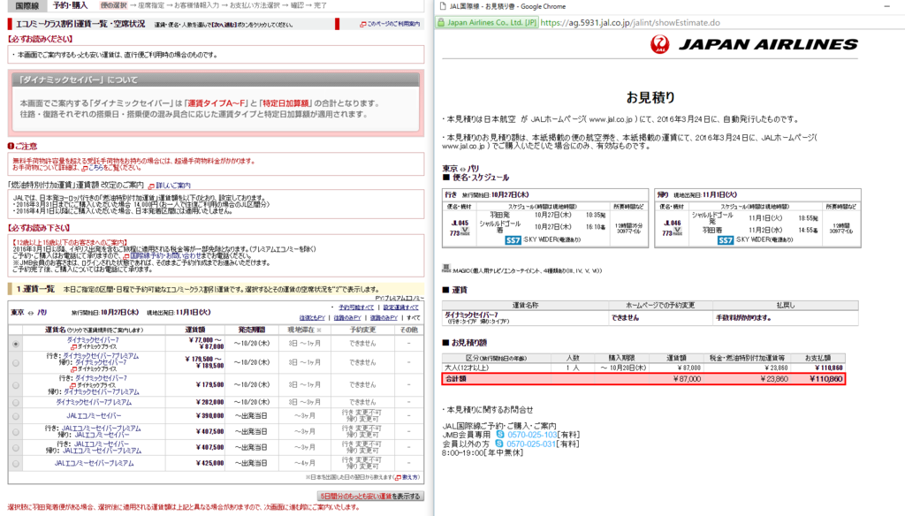905x516 pixels.
Task: Click Skype icon beside 0570-025-103
Action: pos(500,435)
